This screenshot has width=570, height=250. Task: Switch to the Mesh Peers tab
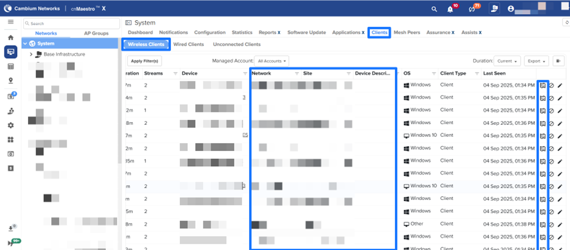407,32
